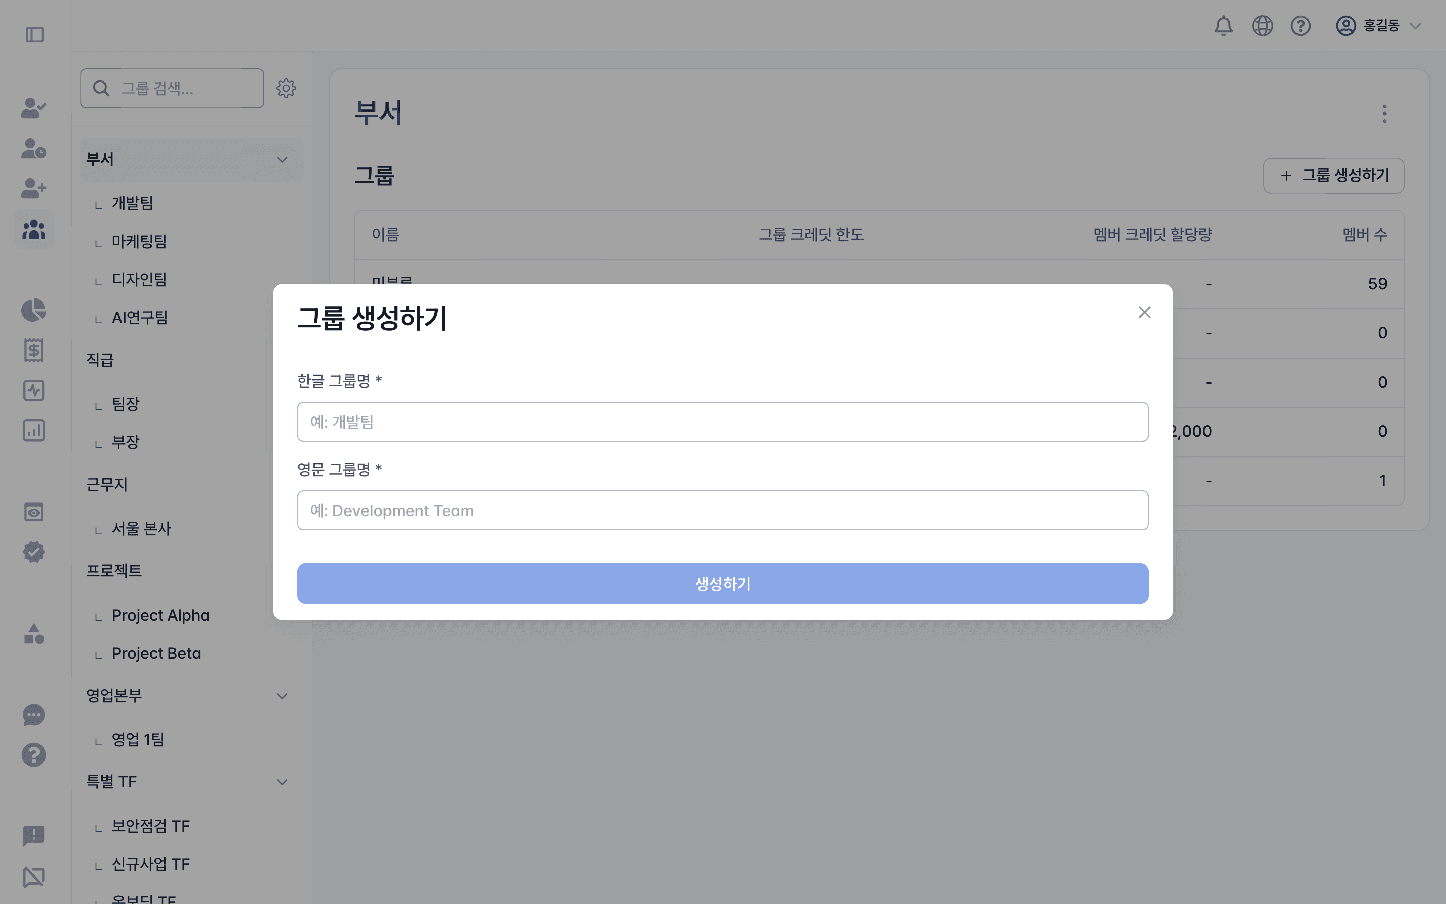Click the 생성하기 submit button
The width and height of the screenshot is (1446, 904).
coord(722,584)
